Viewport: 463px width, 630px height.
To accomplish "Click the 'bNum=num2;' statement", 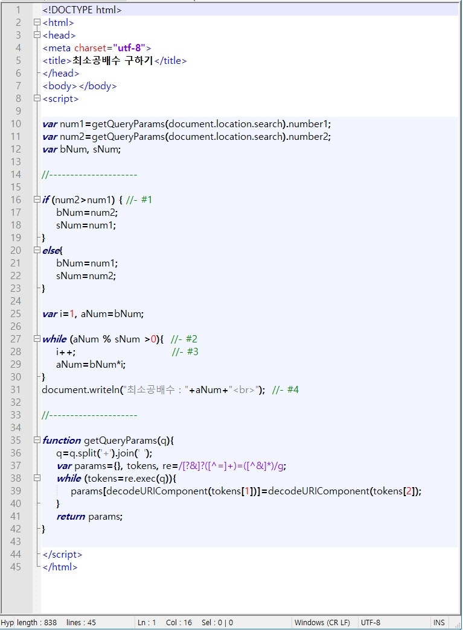I will [87, 213].
